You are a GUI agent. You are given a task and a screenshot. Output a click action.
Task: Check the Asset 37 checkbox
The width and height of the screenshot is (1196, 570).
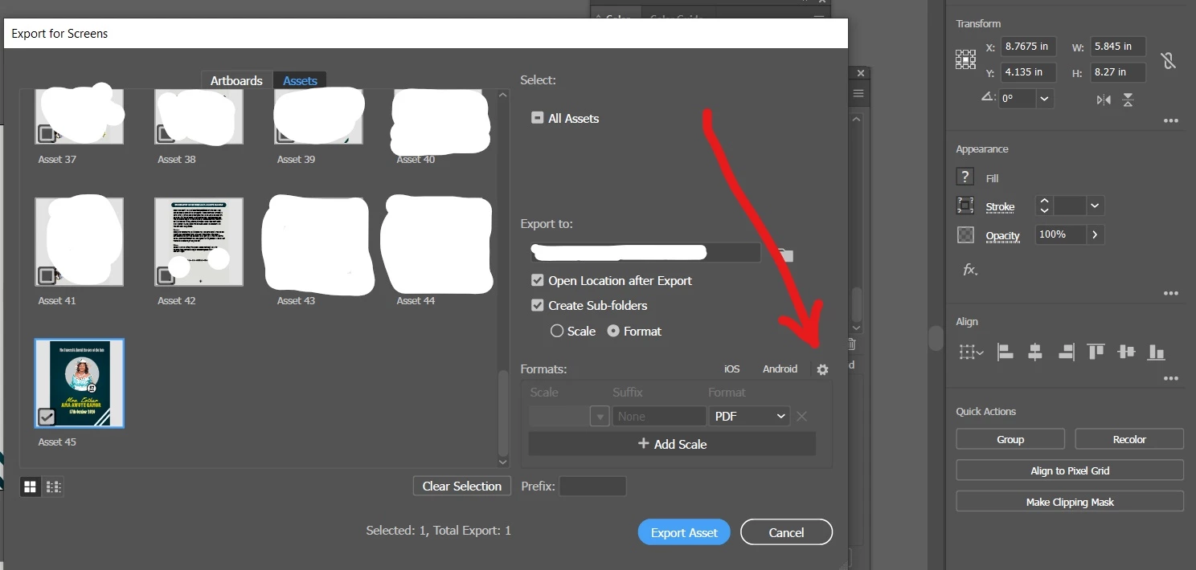pos(47,133)
